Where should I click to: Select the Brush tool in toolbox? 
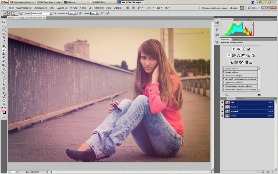click(x=4, y=50)
